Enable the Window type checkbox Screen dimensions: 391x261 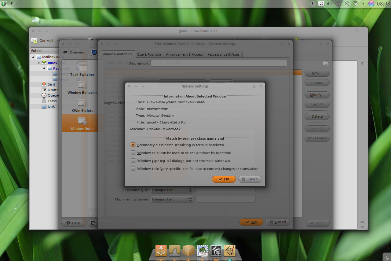tap(133, 161)
